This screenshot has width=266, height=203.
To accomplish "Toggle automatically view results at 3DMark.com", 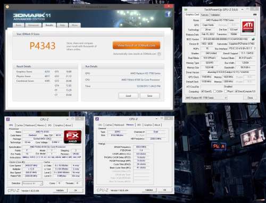I will click(x=159, y=54).
